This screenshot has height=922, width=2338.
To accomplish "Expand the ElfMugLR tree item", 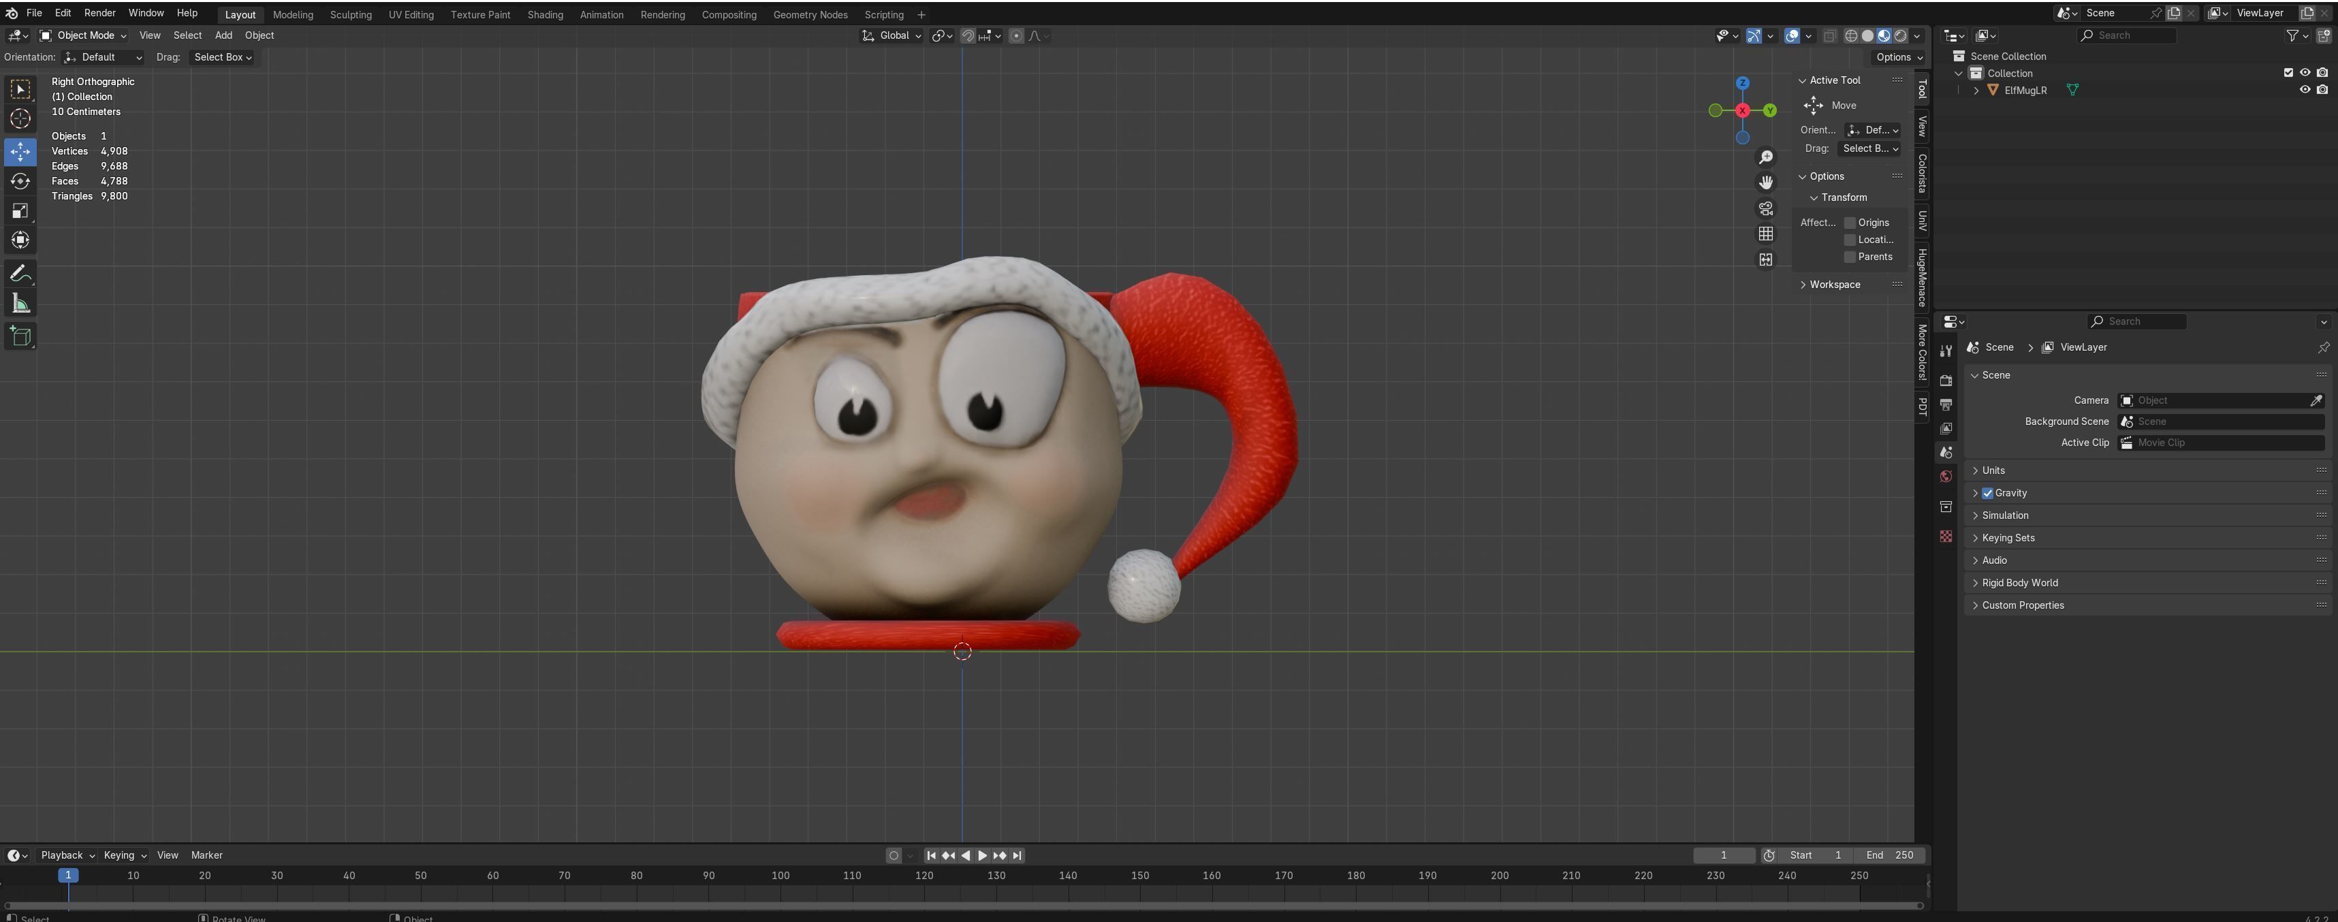I will [x=1976, y=90].
